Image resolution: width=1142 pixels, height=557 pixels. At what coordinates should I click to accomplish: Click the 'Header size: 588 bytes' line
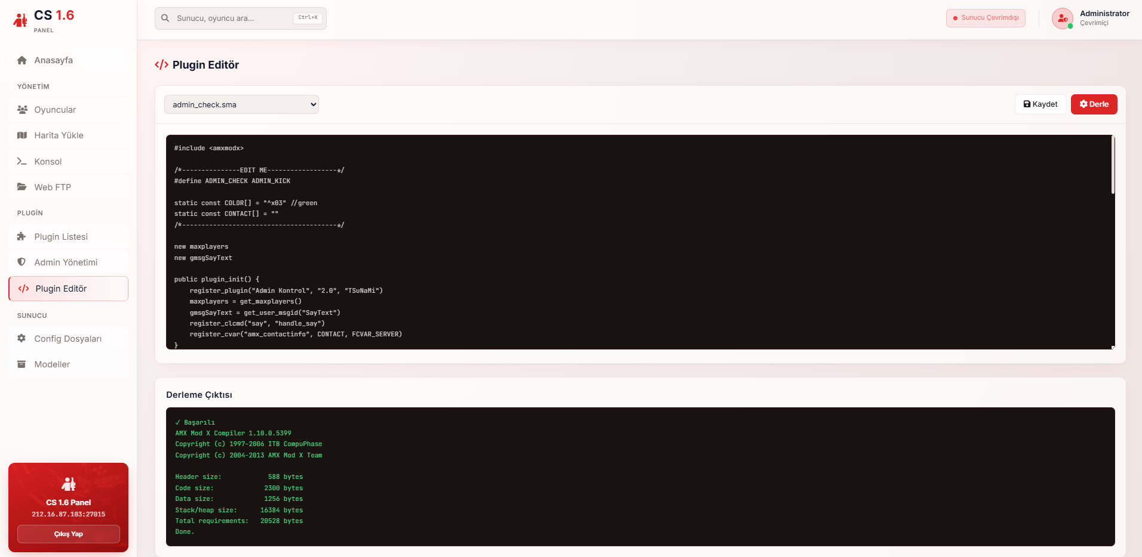point(239,476)
